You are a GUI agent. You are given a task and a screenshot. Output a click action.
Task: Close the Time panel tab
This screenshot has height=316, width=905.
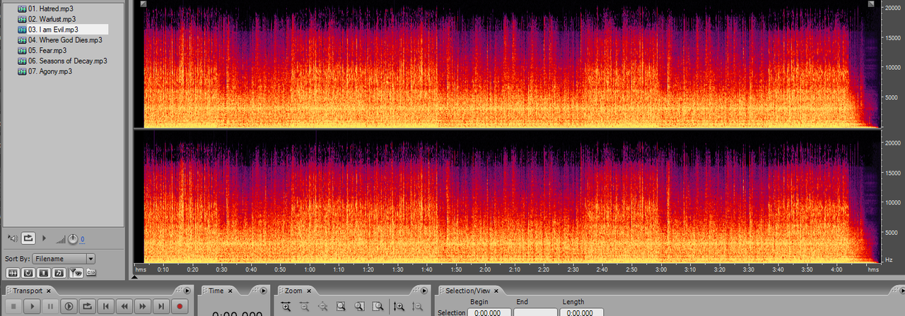[x=230, y=291]
